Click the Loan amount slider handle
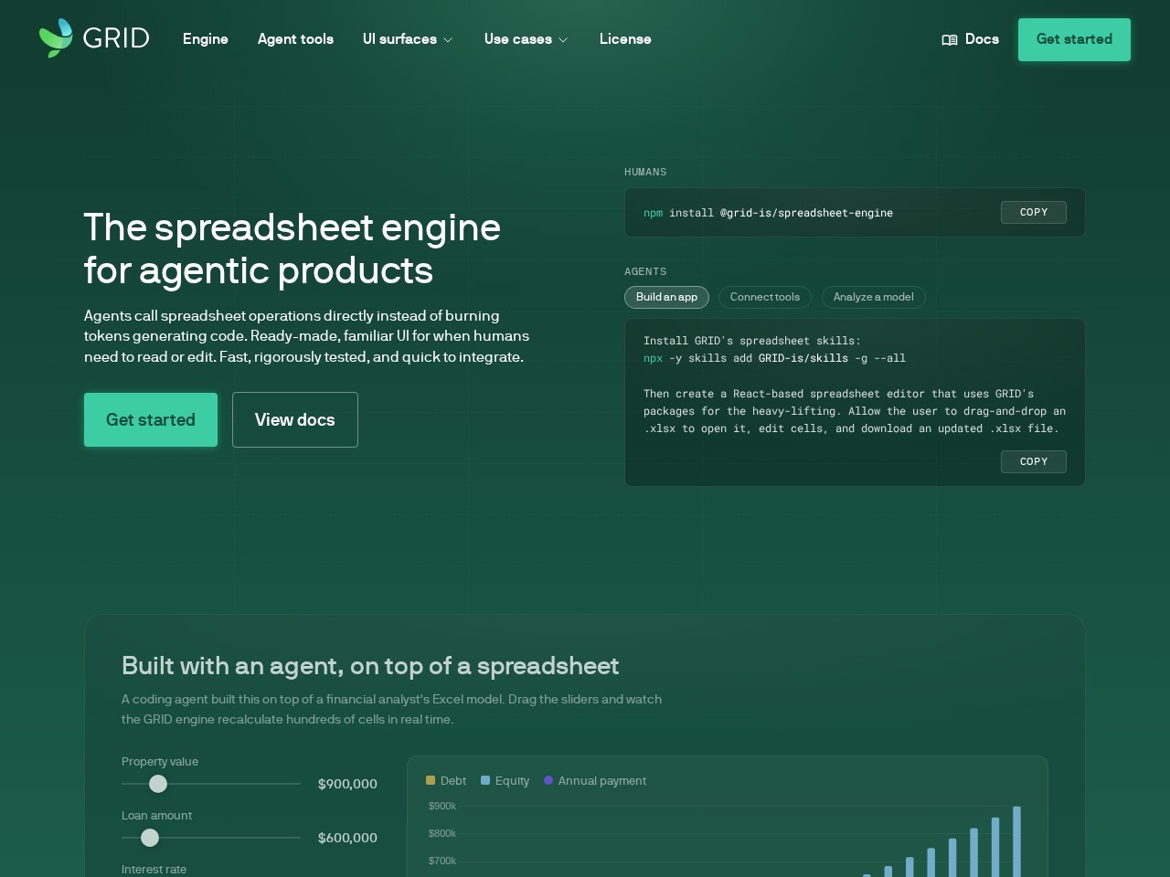Viewport: 1170px width, 877px height. [x=150, y=838]
